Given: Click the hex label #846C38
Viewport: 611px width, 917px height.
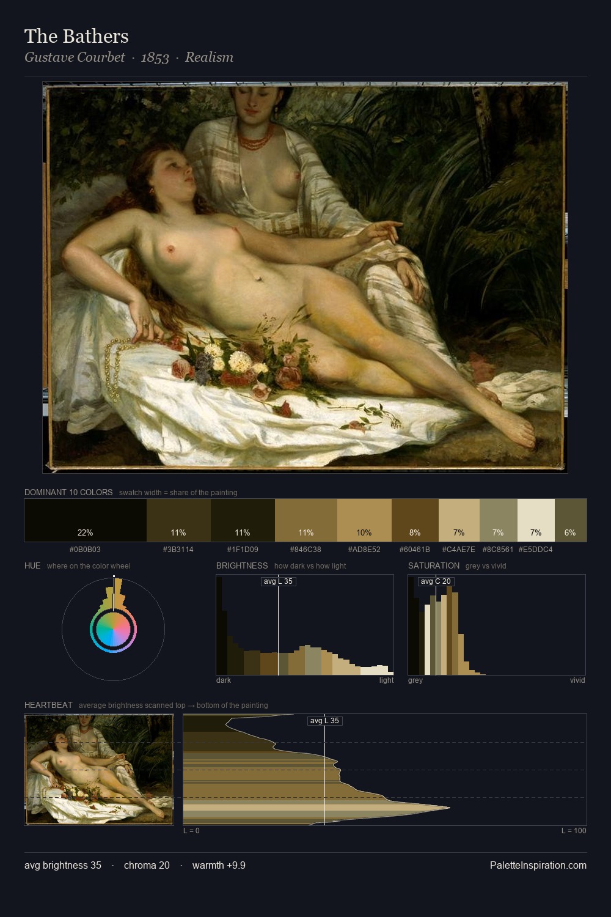Looking at the screenshot, I should [306, 550].
